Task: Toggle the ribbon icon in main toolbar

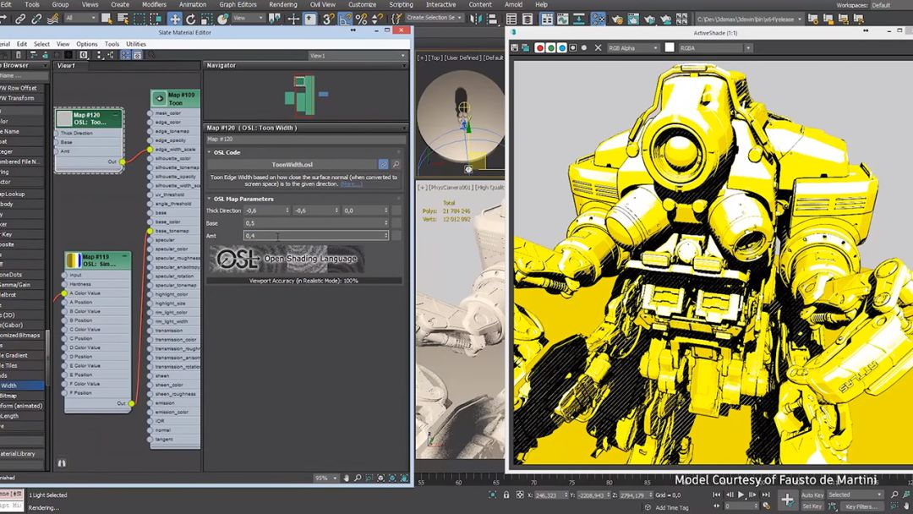Action: (x=547, y=19)
